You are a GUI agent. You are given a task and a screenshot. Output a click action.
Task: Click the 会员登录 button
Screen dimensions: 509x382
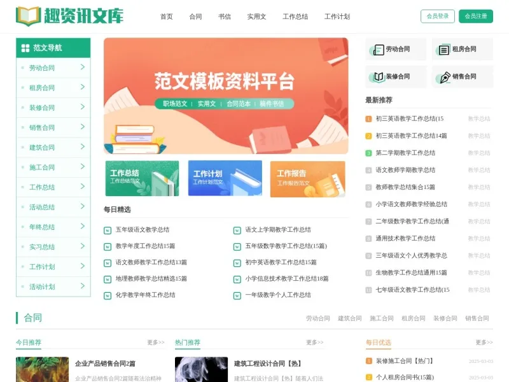coord(437,17)
